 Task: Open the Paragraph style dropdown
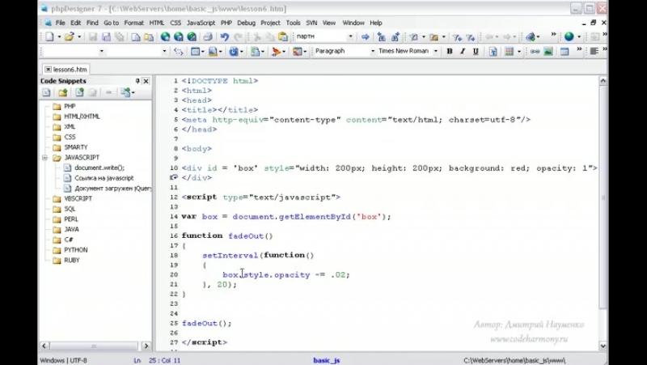click(x=373, y=51)
